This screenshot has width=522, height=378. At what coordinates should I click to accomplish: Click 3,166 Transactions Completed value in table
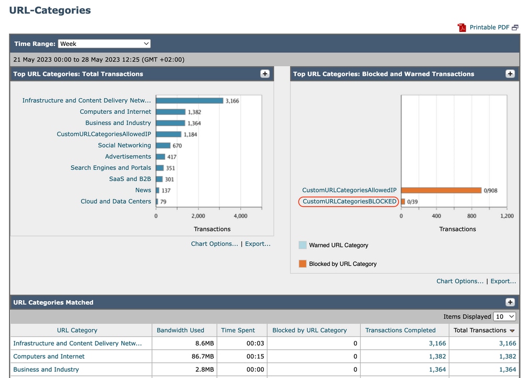(437, 343)
